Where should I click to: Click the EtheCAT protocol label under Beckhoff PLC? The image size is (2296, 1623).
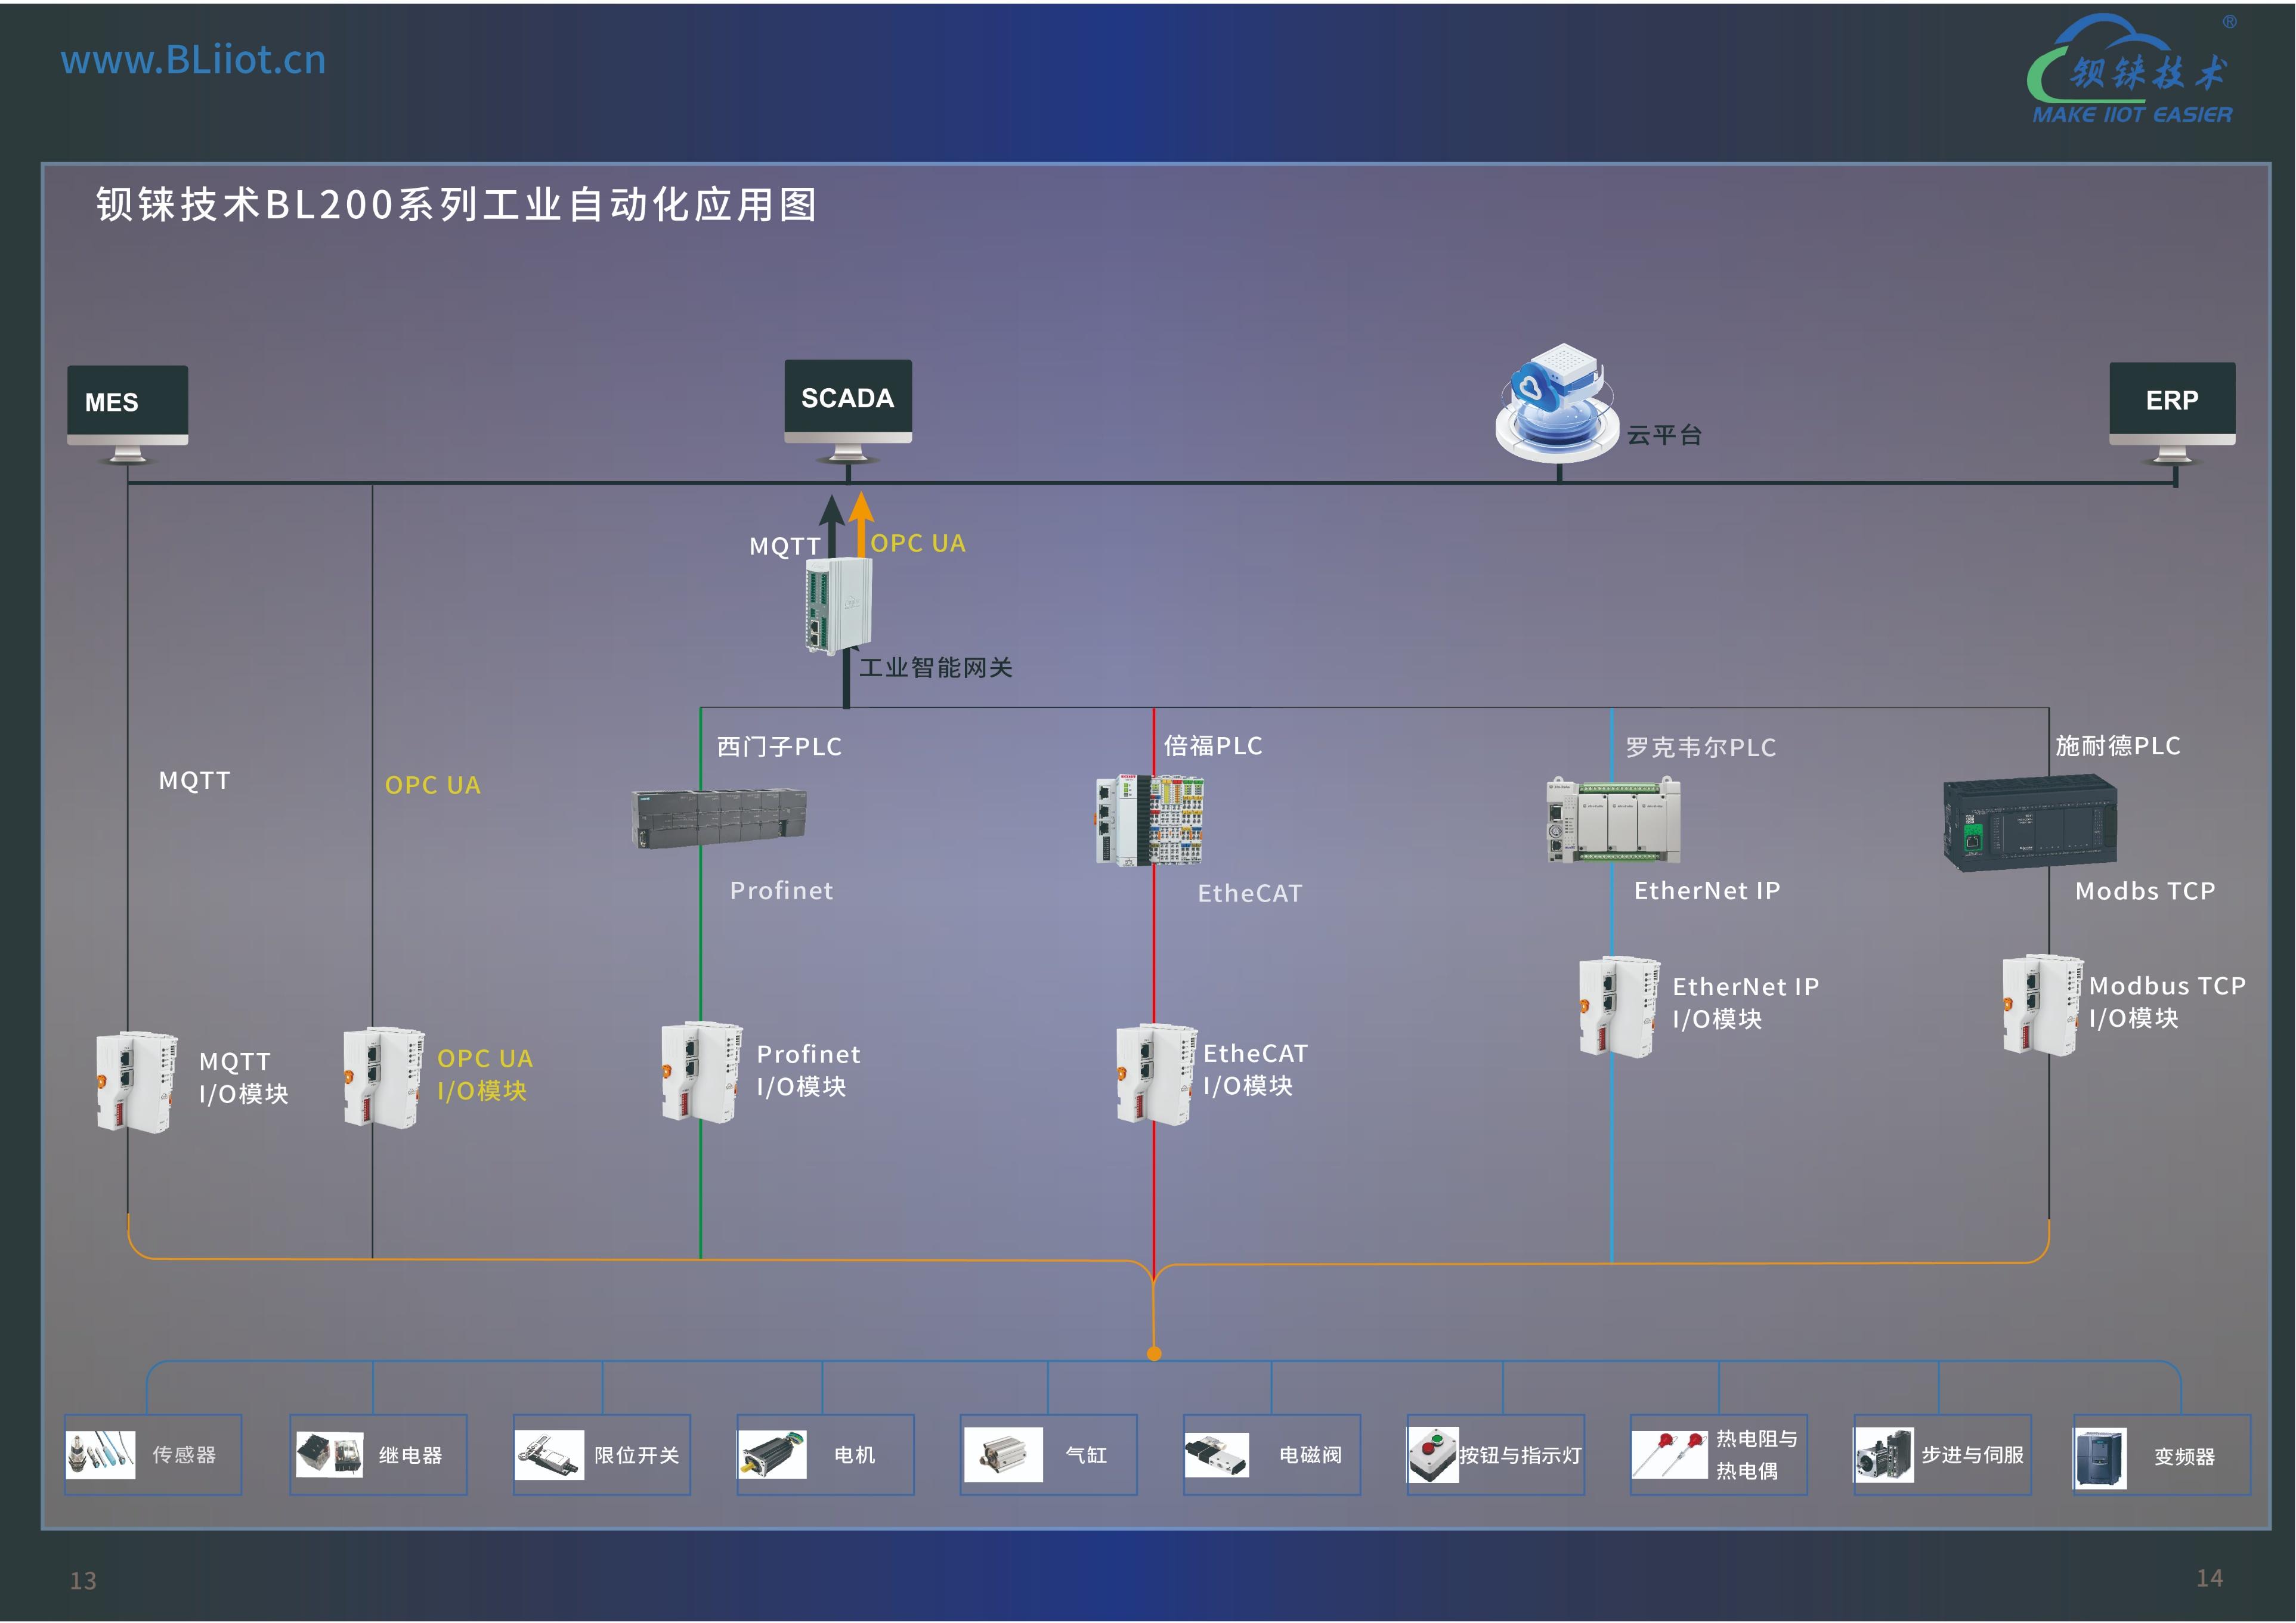[x=1250, y=894]
